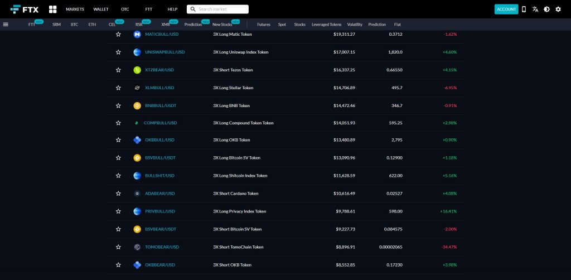Click the OKBBULL coin icon
The height and width of the screenshot is (280, 571).
(x=137, y=140)
